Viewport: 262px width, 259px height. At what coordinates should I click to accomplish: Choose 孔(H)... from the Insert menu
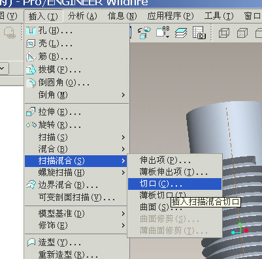[x=76, y=31]
